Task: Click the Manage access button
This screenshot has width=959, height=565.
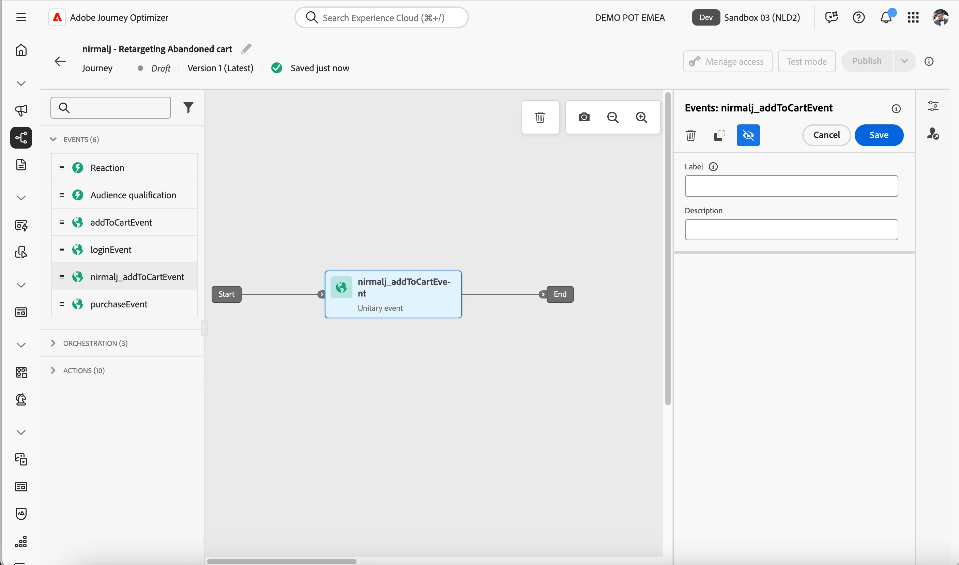Action: pyautogui.click(x=728, y=61)
